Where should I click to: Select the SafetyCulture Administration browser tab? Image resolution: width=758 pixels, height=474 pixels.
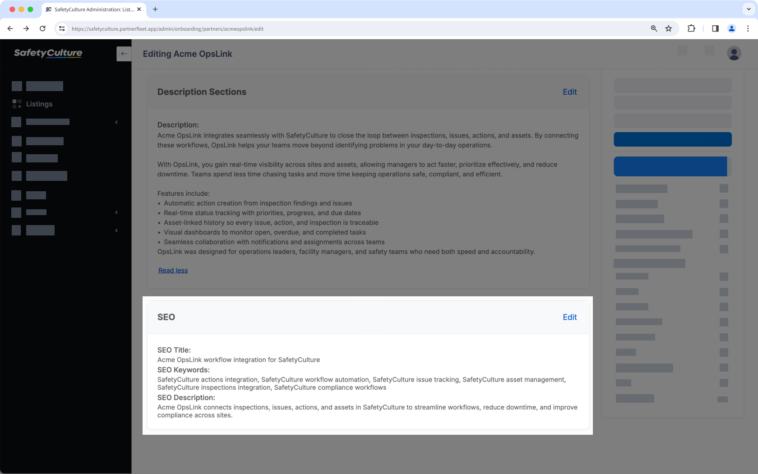[93, 9]
